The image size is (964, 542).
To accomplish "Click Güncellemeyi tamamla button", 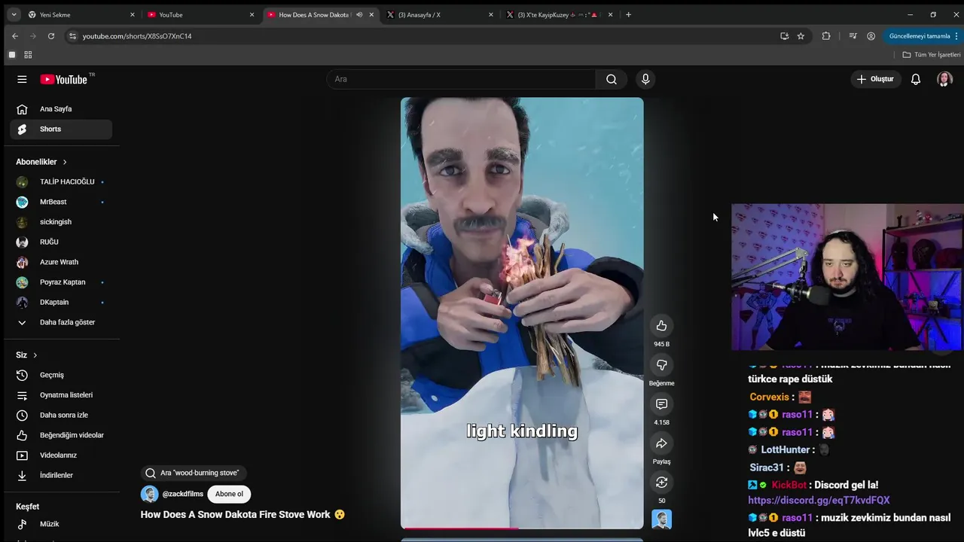I will 920,36.
